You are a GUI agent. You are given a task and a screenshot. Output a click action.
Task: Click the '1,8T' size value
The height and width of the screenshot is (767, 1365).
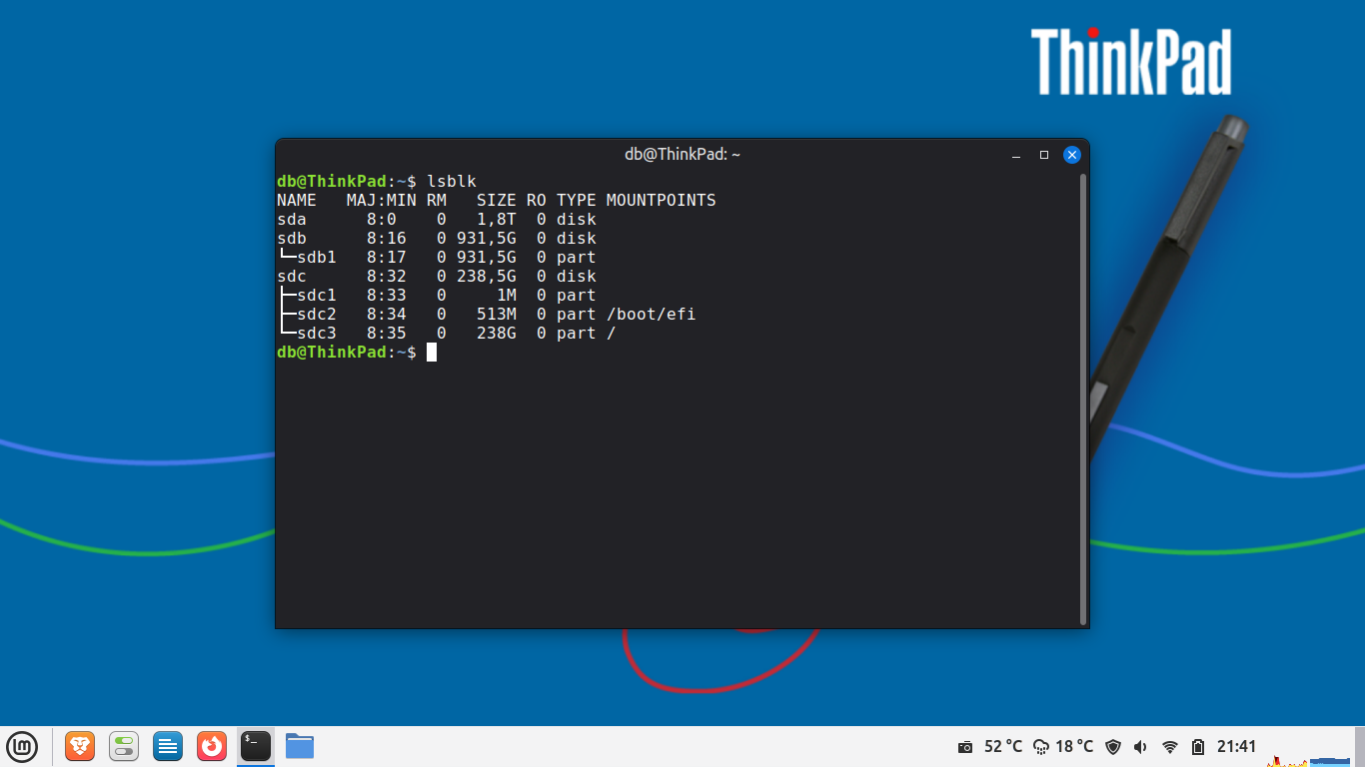point(497,219)
